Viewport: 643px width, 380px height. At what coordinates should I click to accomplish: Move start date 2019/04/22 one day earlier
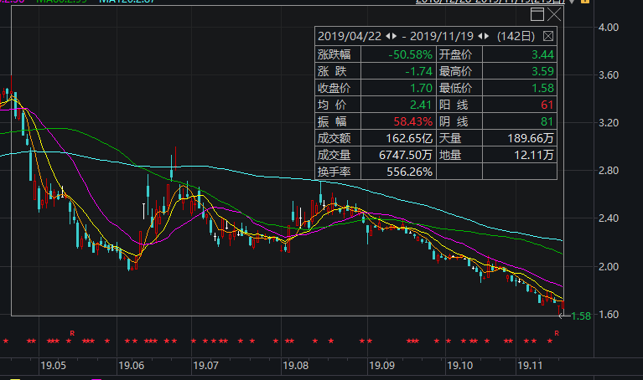pyautogui.click(x=388, y=37)
